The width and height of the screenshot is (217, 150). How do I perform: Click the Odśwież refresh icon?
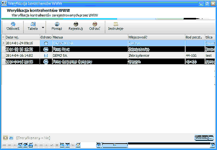tap(13, 24)
